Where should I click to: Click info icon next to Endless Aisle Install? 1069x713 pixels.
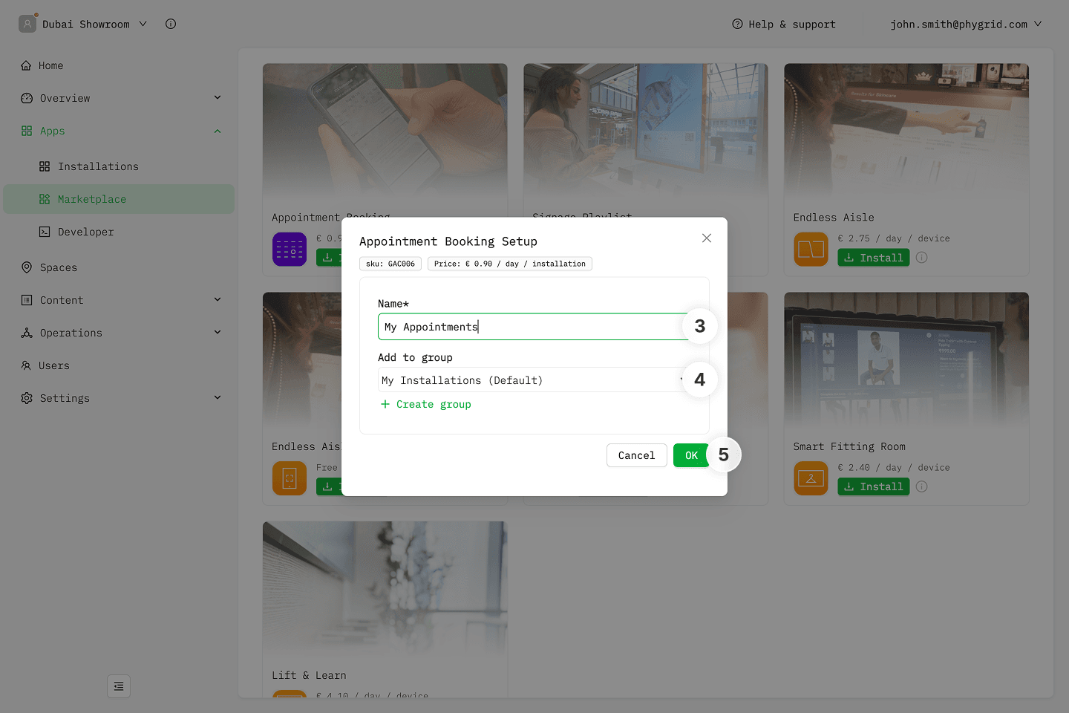(921, 258)
